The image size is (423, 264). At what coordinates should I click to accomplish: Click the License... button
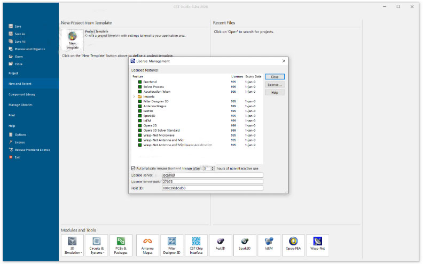coord(275,85)
